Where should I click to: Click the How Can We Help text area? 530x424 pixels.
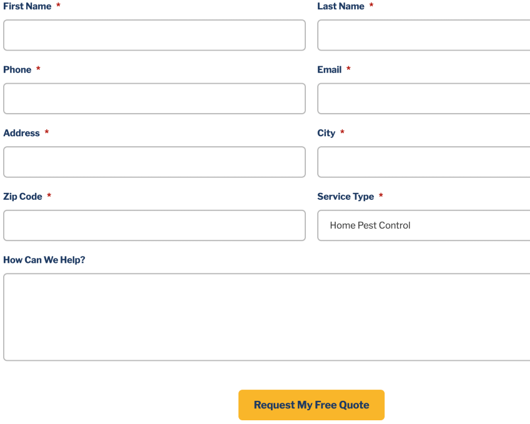click(267, 317)
